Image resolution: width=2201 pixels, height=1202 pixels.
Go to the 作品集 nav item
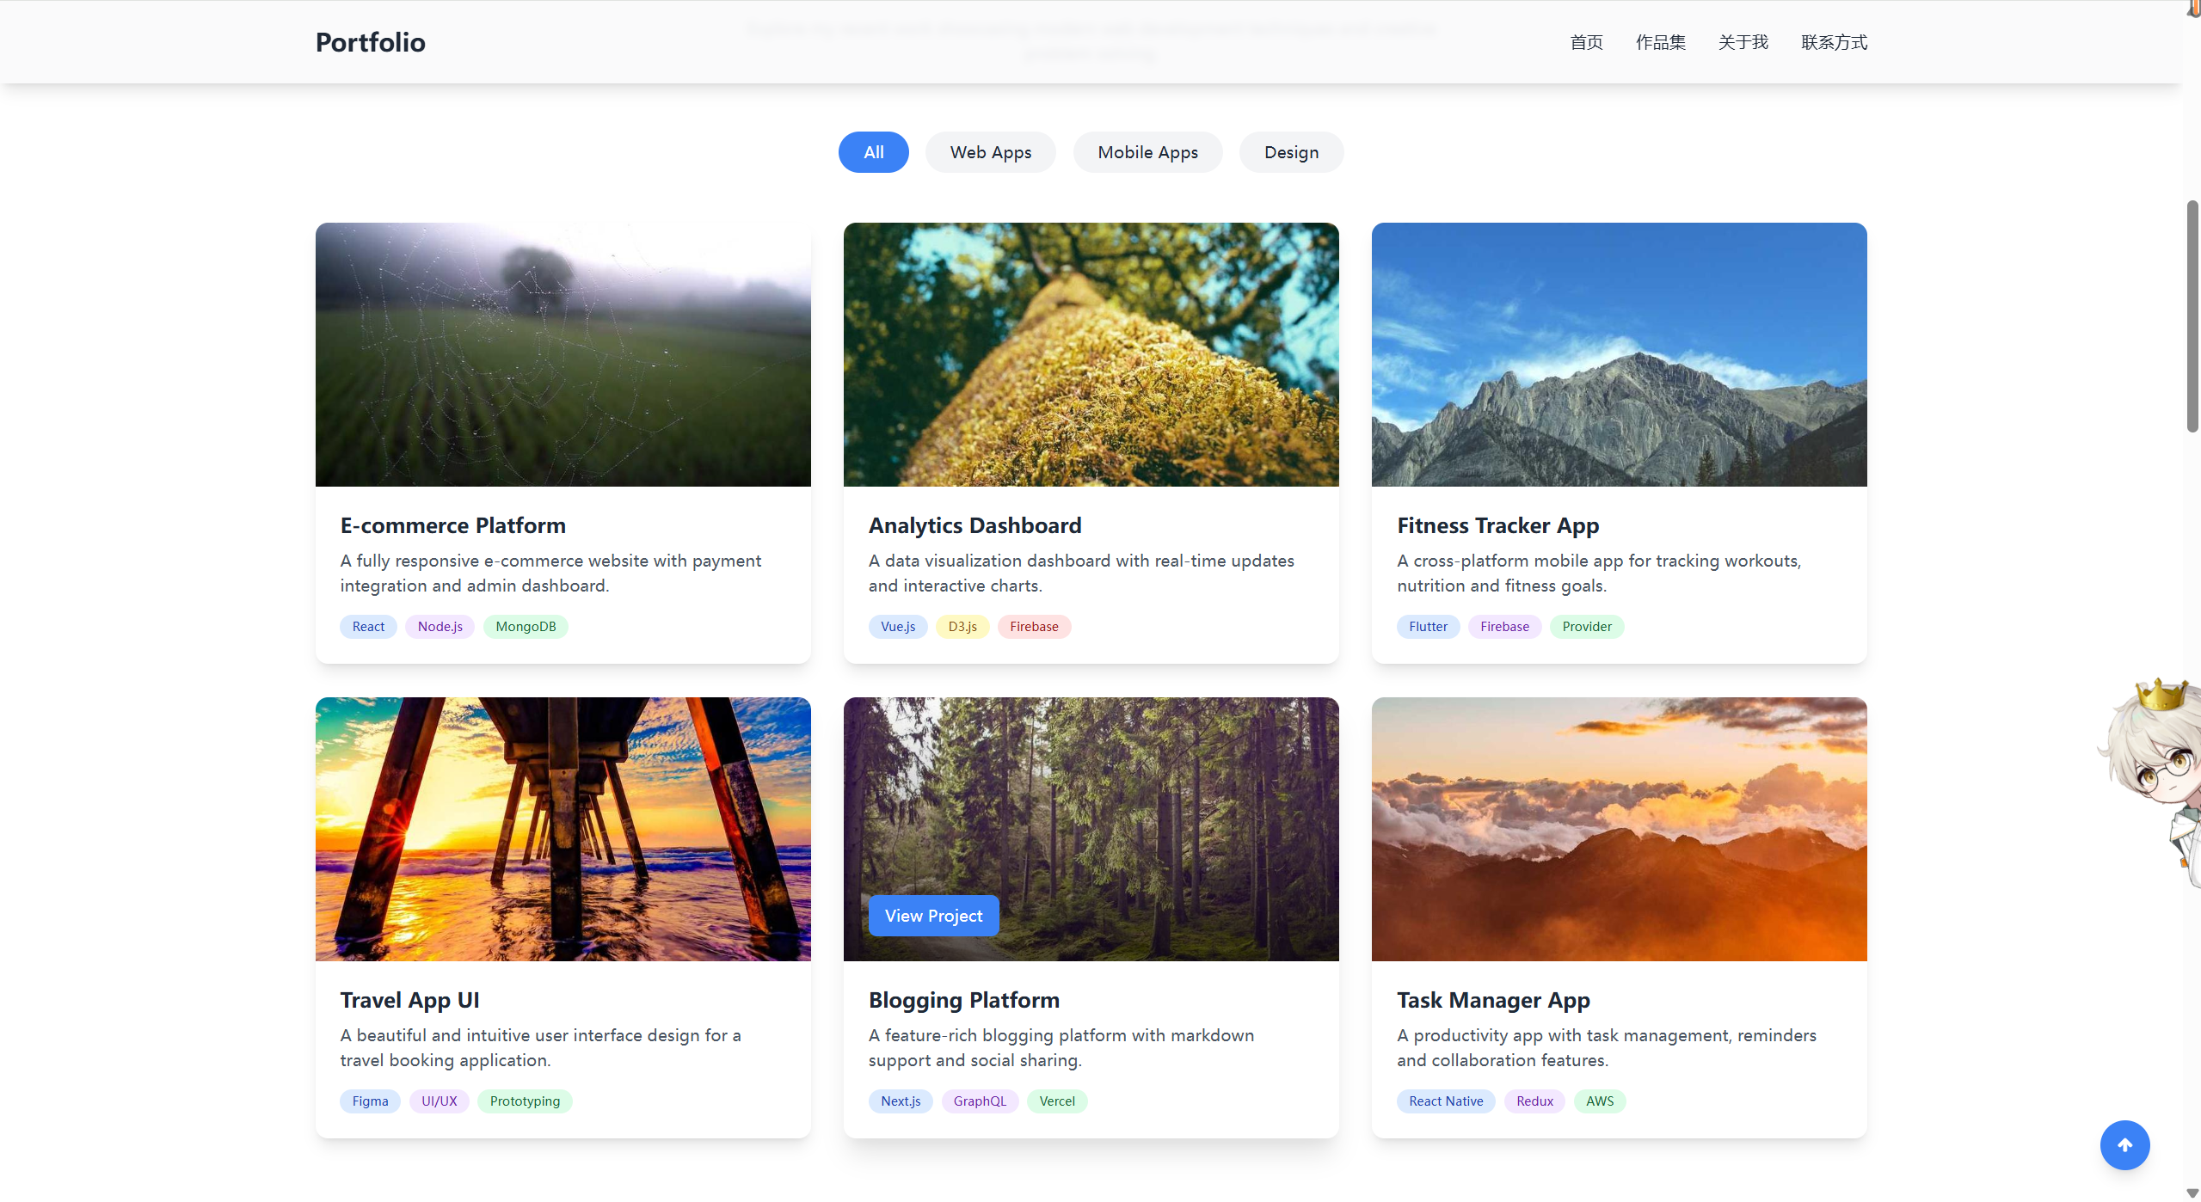pos(1659,42)
